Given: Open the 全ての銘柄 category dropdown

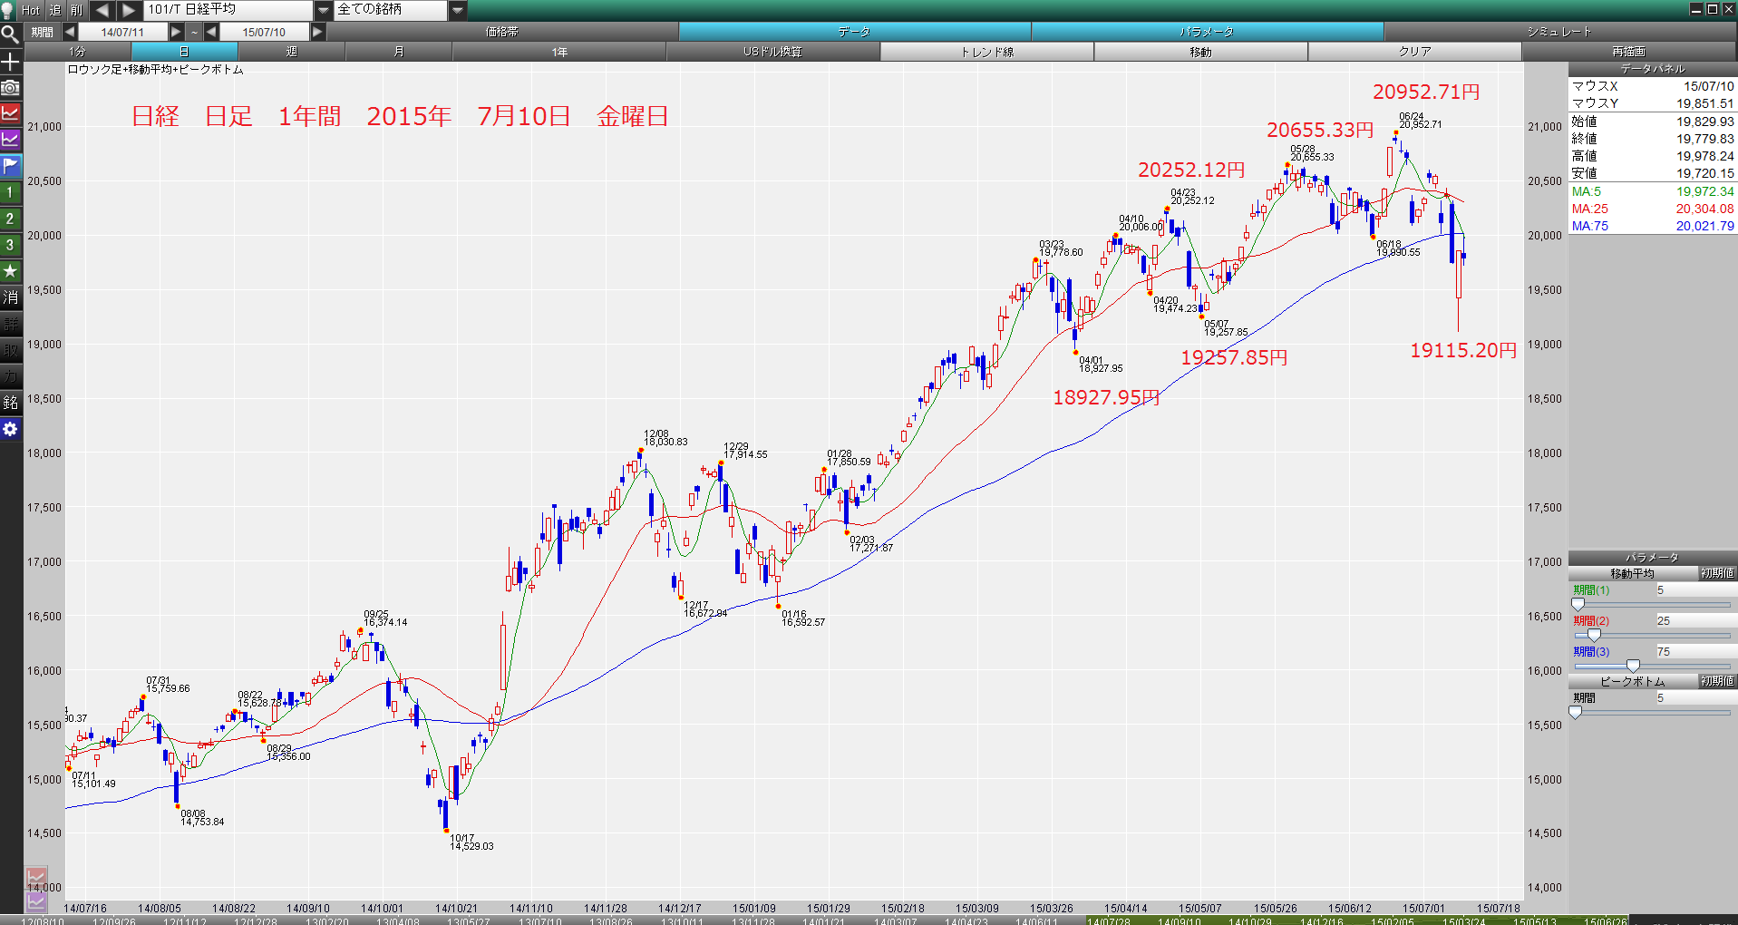Looking at the screenshot, I should tap(458, 10).
